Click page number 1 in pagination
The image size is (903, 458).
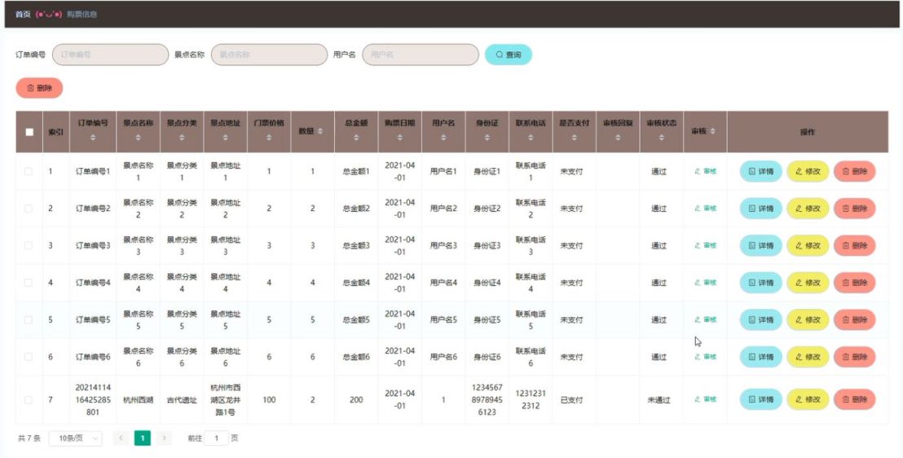143,438
